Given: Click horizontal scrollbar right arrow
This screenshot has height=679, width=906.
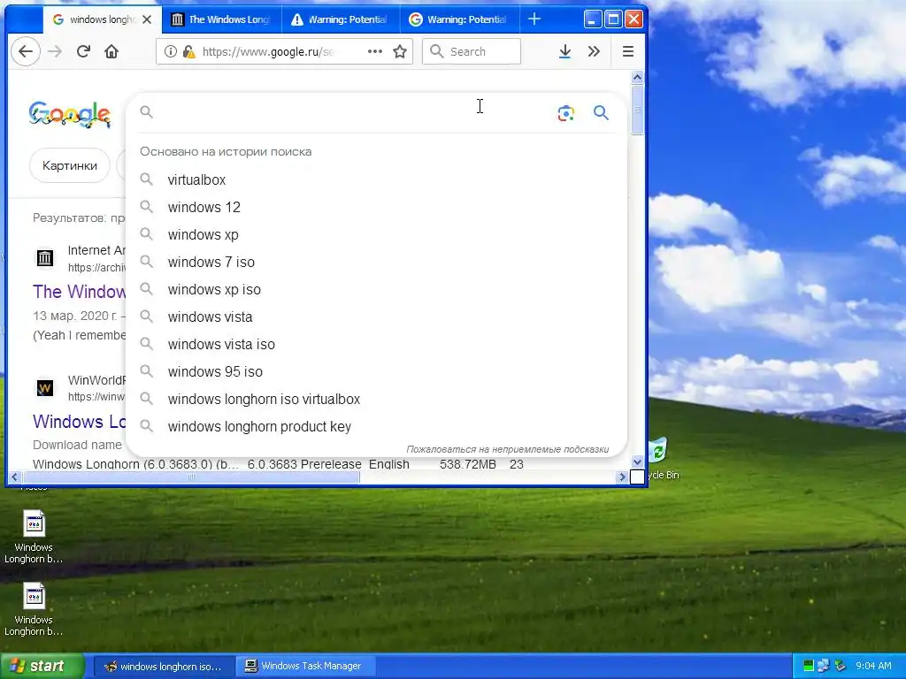Looking at the screenshot, I should coord(622,477).
